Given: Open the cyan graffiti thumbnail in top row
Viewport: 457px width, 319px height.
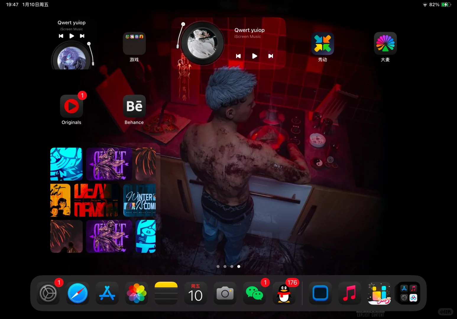Looking at the screenshot, I should pyautogui.click(x=67, y=164).
